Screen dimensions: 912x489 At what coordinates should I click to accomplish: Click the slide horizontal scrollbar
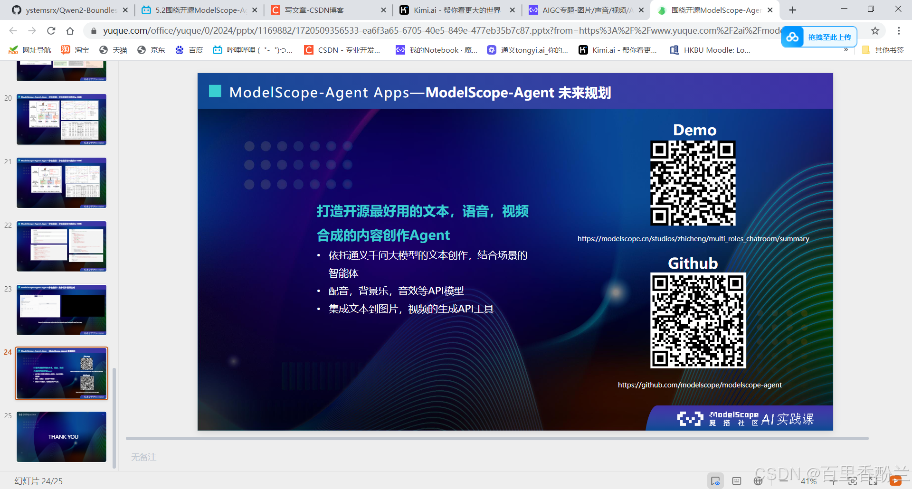[x=497, y=438]
